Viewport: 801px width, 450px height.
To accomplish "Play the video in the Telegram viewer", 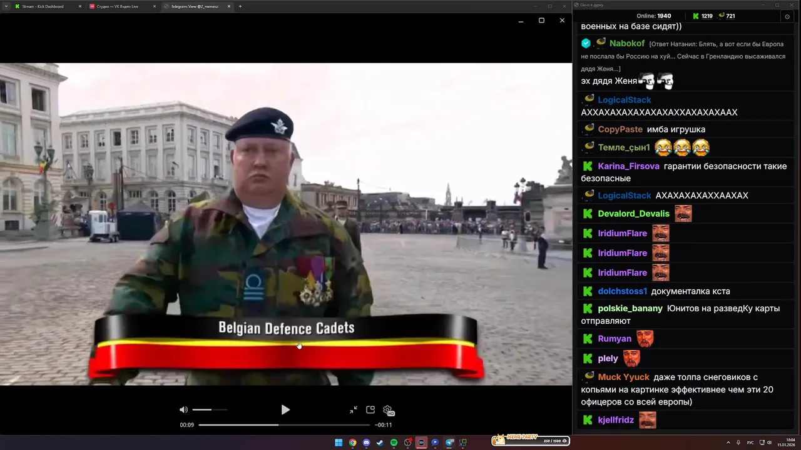I will [285, 410].
